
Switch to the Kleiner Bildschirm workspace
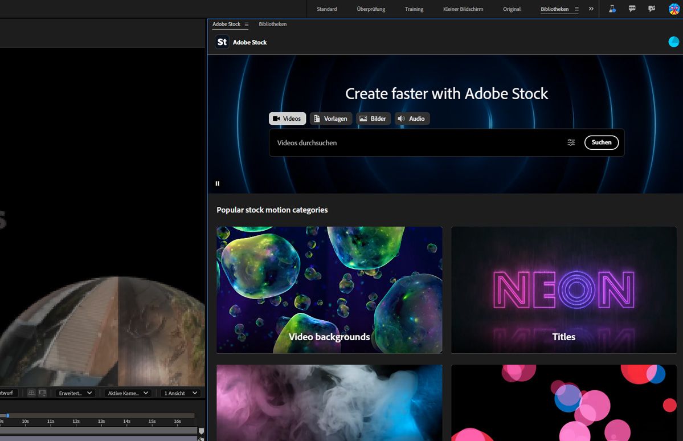point(463,9)
